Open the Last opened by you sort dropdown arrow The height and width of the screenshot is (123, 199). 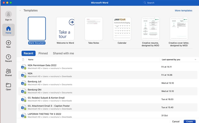[x=195, y=60]
